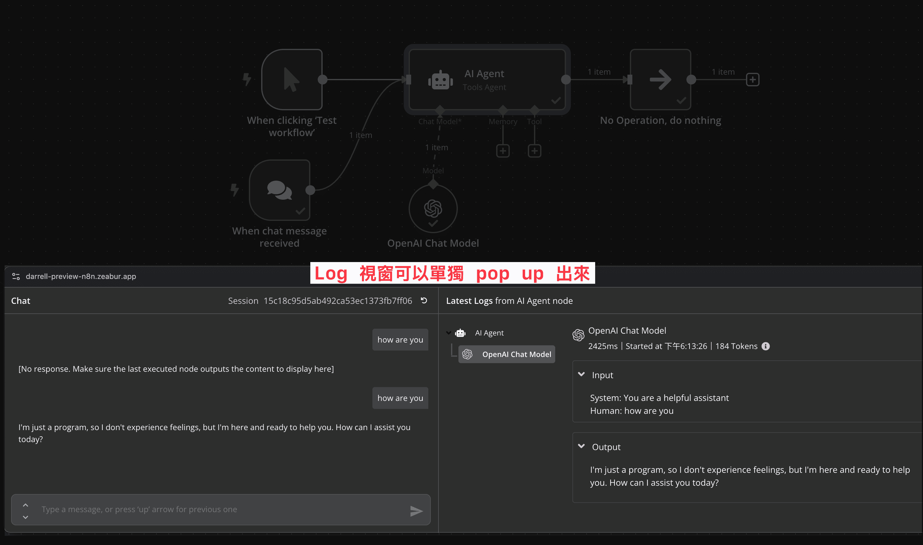
Task: Select OpenAI Chat Model in the log tree
Action: pos(506,354)
